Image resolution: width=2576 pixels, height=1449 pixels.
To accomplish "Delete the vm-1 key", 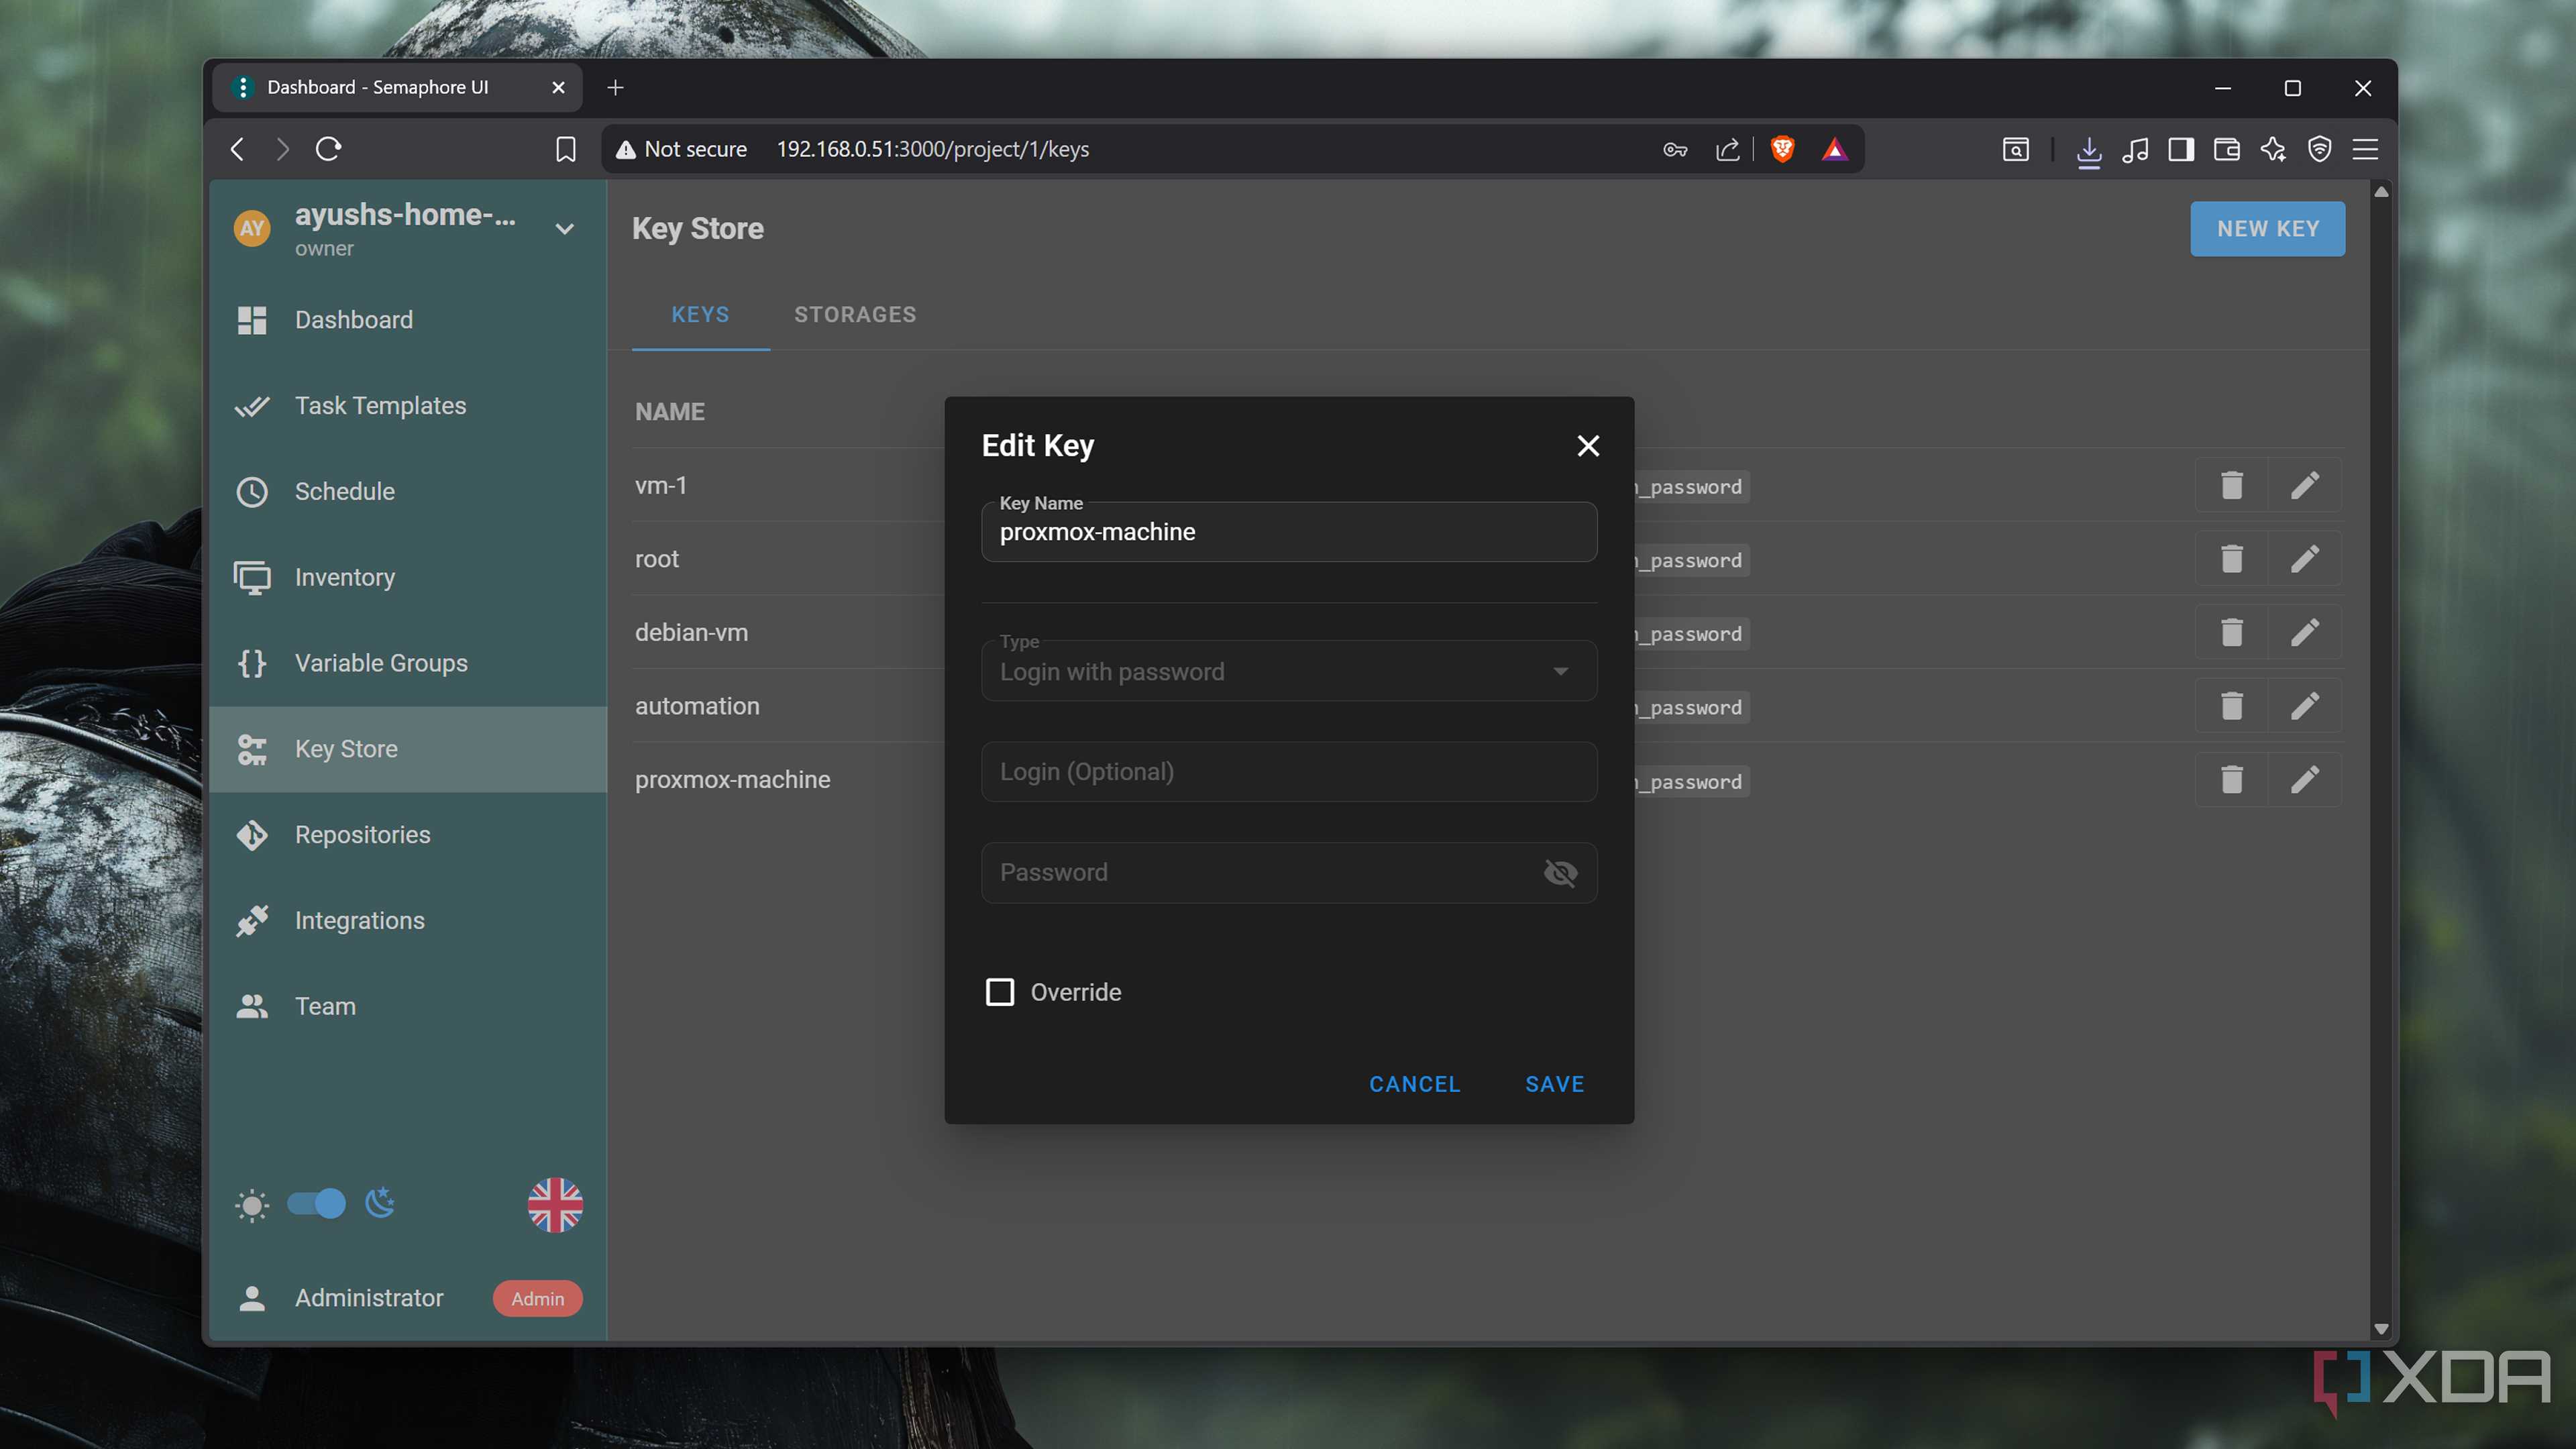I will tap(2231, 486).
